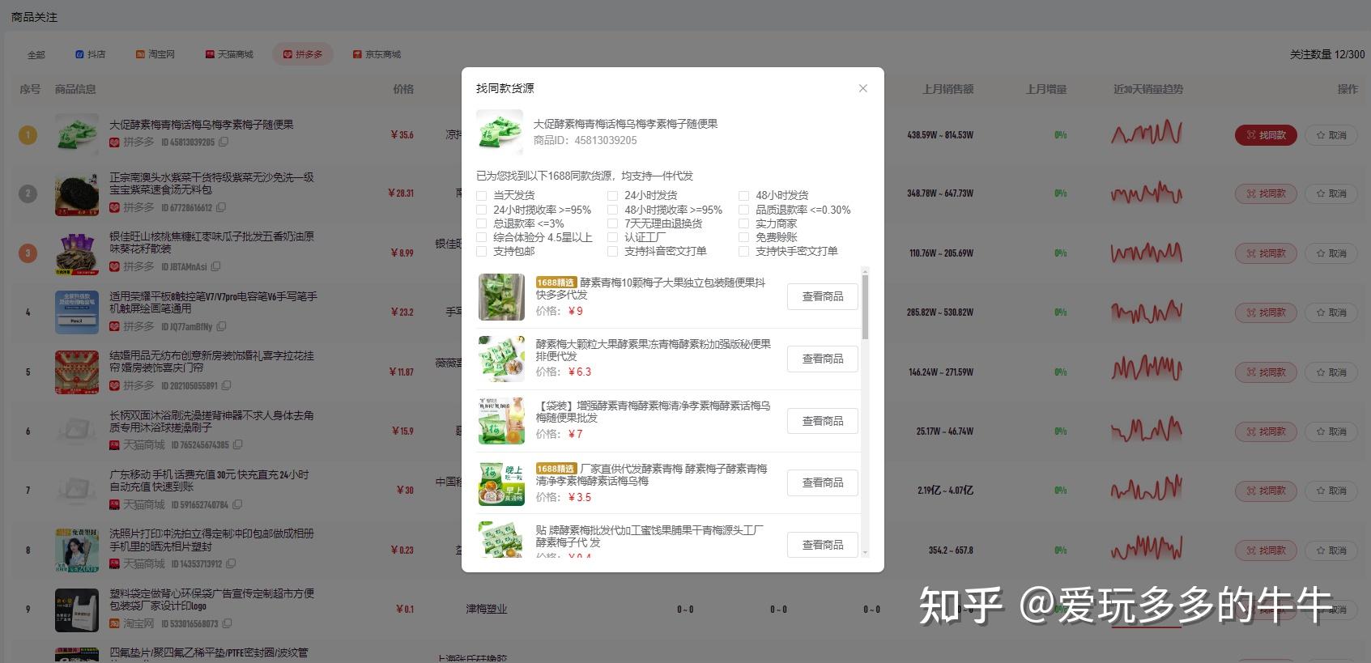Viewport: 1371px width, 663px height.
Task: Tick 24小时揽收率 >=95% checkbox
Action: (x=482, y=210)
